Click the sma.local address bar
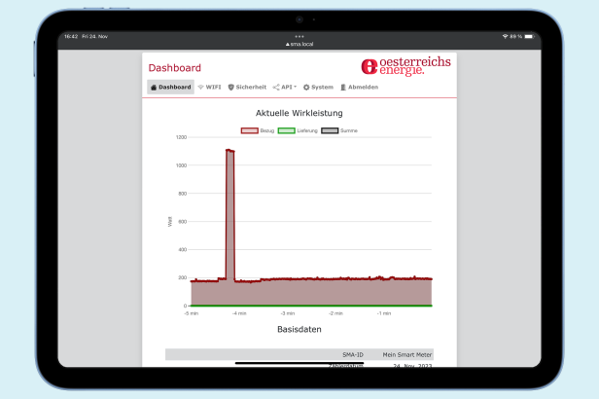The width and height of the screenshot is (599, 399). (x=299, y=44)
